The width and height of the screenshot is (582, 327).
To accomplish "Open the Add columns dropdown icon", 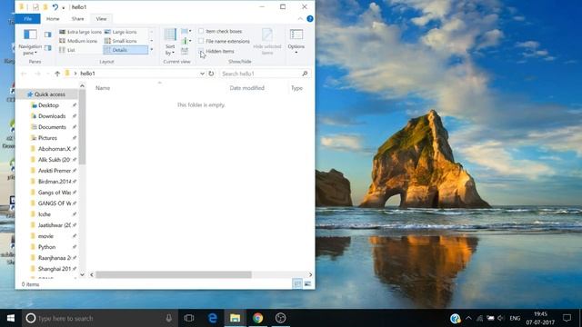I will (186, 41).
